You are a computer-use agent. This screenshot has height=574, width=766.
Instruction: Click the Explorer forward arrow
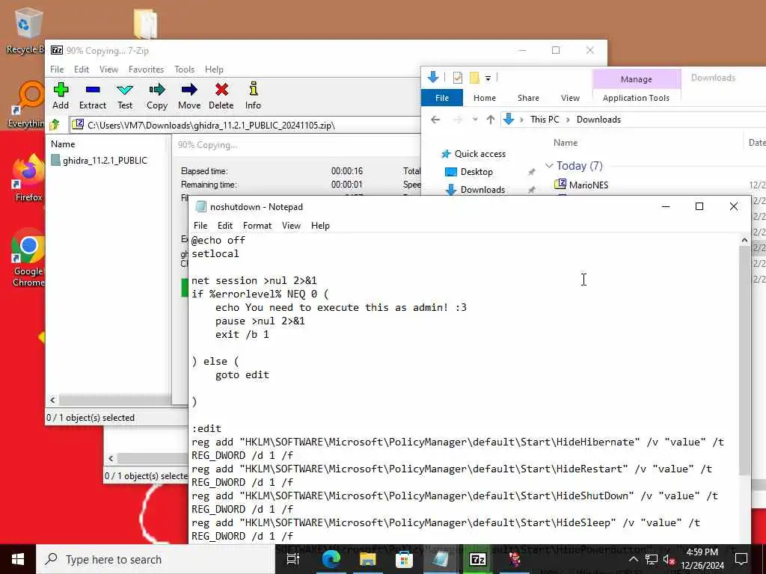click(x=457, y=120)
